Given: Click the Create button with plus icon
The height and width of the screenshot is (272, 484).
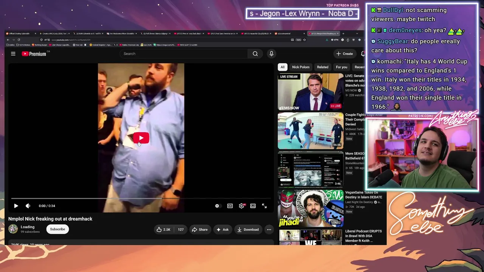Looking at the screenshot, I should point(344,54).
